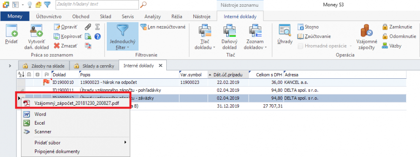Click the Storno button

308,27
